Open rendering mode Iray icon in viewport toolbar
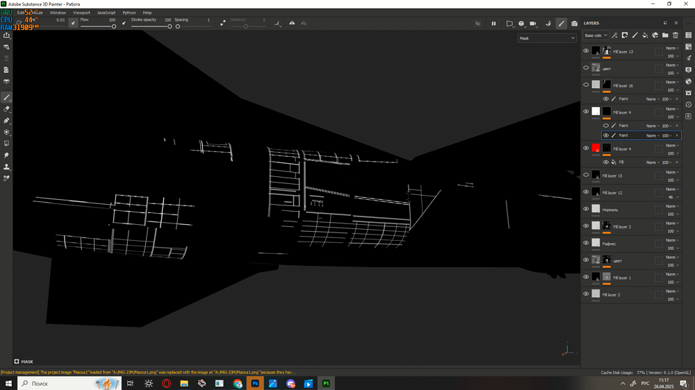This screenshot has width=695, height=390. point(548,24)
